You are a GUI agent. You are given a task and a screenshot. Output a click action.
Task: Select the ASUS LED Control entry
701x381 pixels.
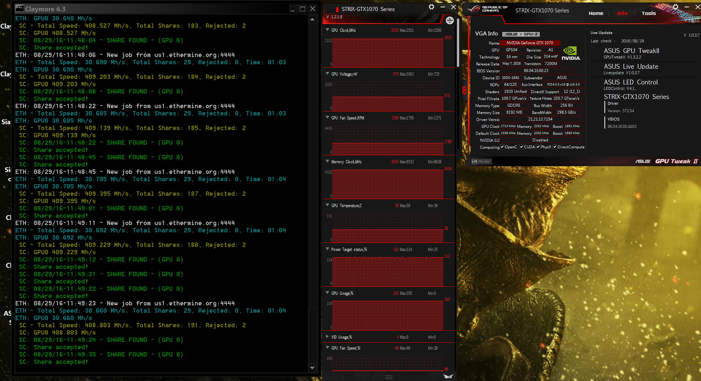coord(631,82)
